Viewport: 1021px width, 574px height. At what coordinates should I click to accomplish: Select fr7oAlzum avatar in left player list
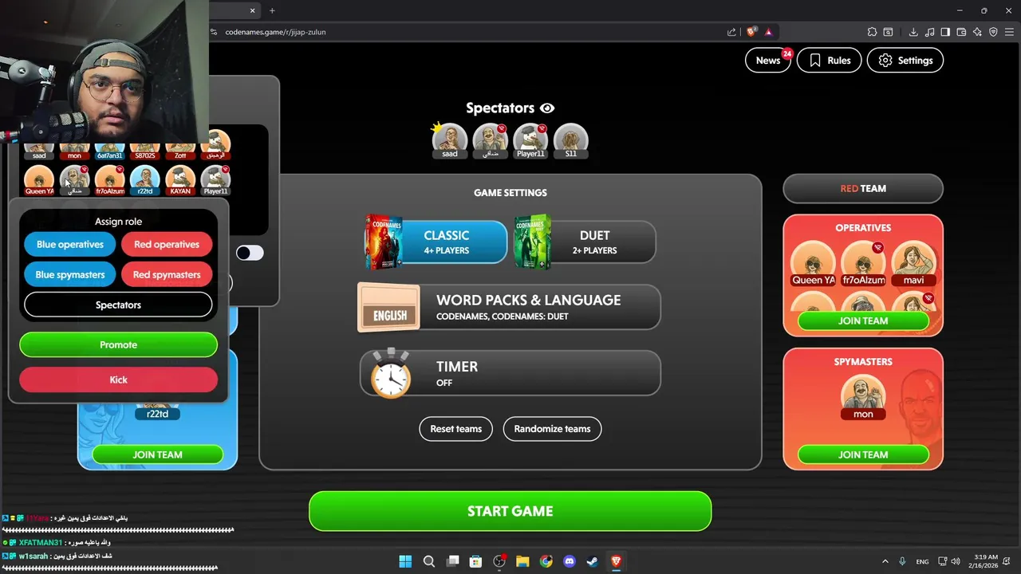pyautogui.click(x=110, y=181)
